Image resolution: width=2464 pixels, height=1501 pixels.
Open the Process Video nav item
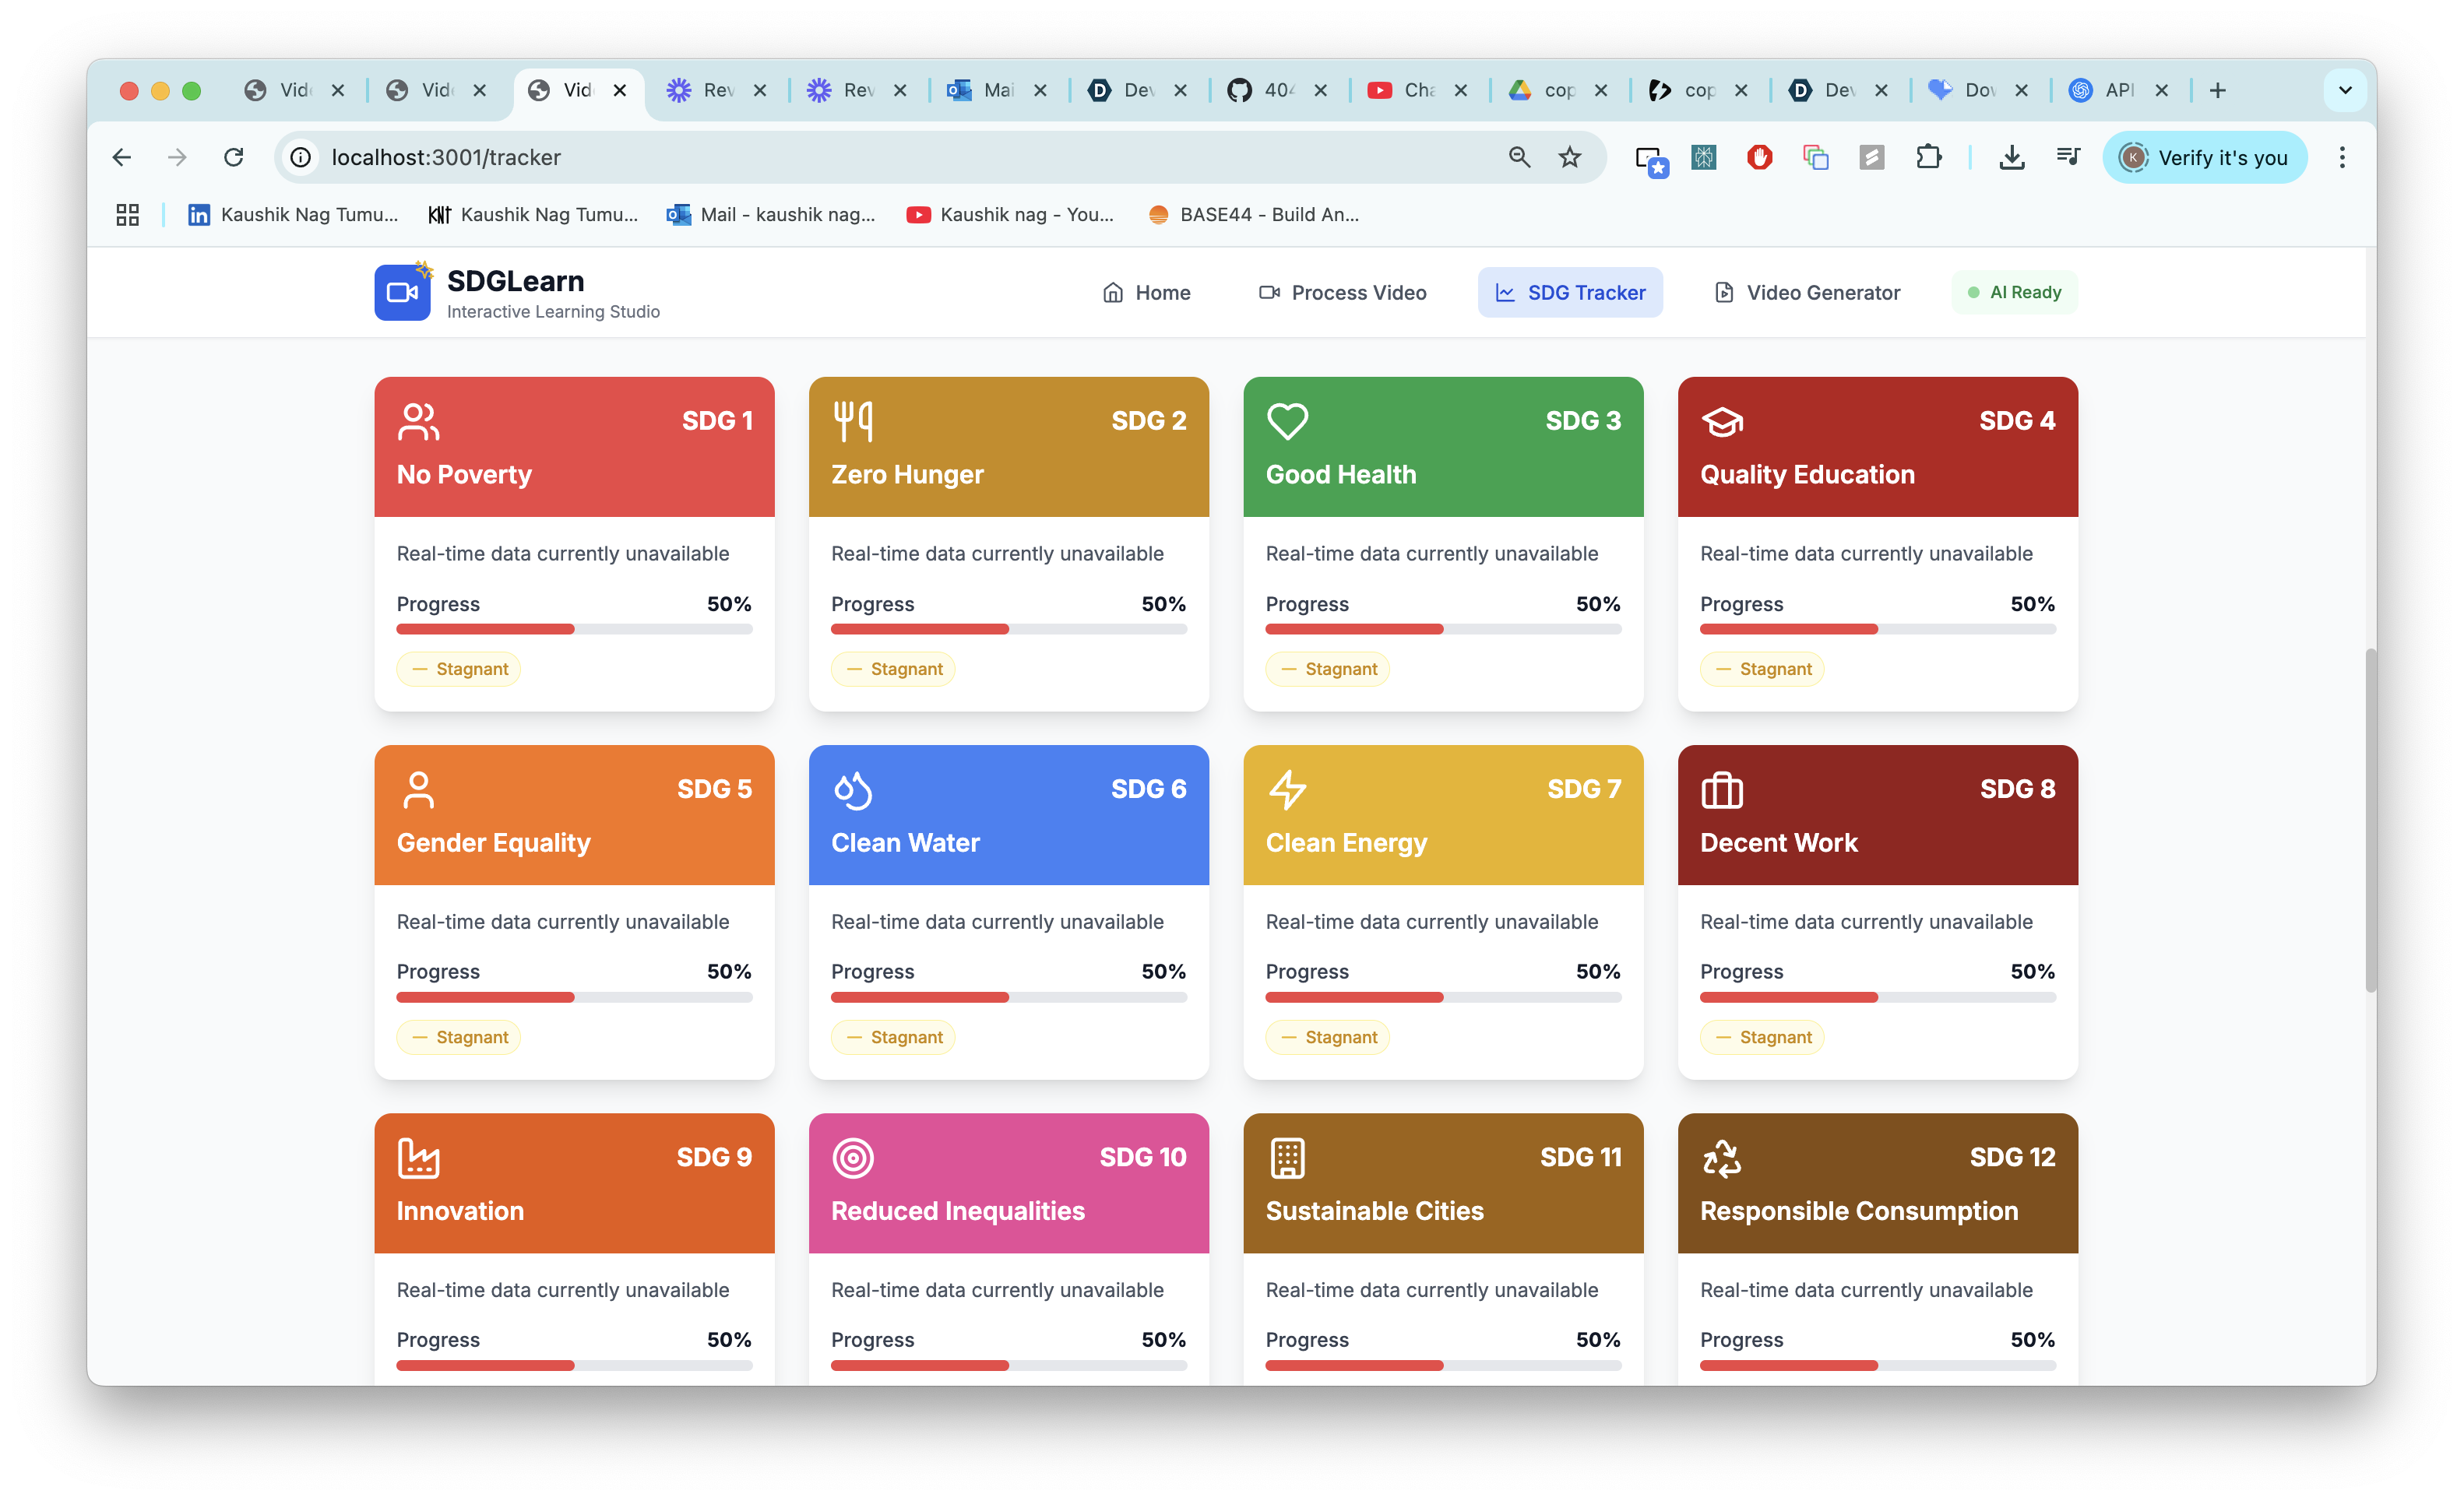point(1342,293)
